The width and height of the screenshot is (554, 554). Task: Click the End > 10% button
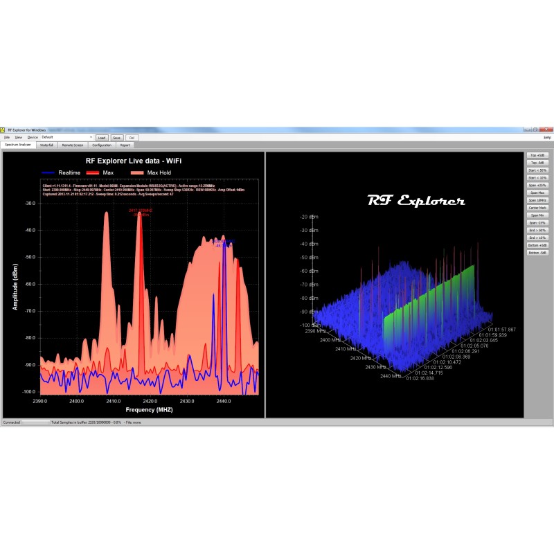(537, 238)
